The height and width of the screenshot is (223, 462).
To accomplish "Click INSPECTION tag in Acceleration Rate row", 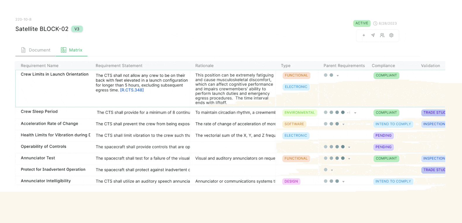I will [x=433, y=124].
